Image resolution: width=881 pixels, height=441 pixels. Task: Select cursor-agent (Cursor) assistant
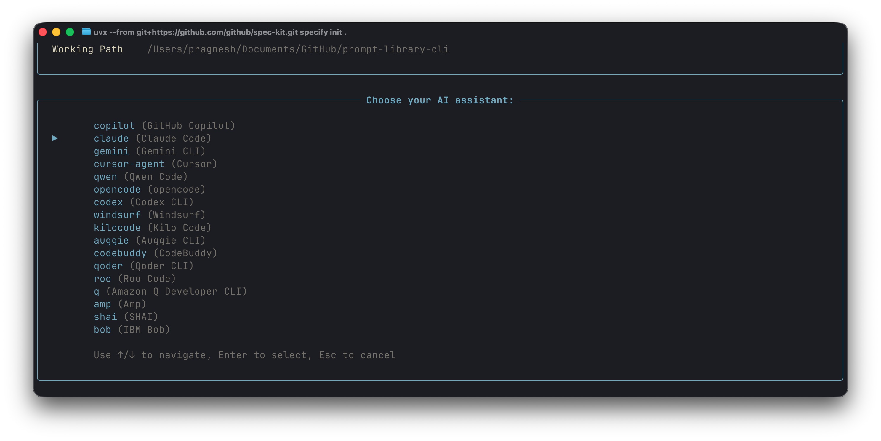coord(156,164)
